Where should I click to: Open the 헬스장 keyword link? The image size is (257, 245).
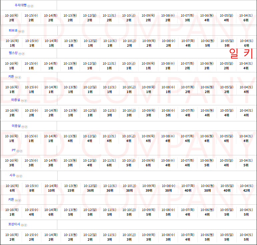13,53
